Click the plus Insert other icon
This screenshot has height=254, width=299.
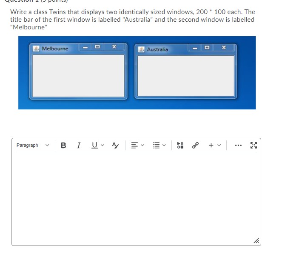[x=211, y=146]
